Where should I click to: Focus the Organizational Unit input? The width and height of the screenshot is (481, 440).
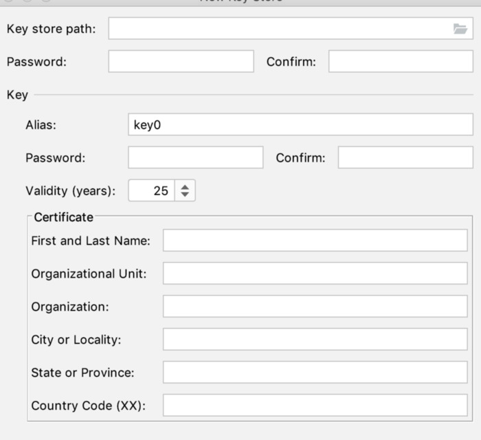coord(315,274)
